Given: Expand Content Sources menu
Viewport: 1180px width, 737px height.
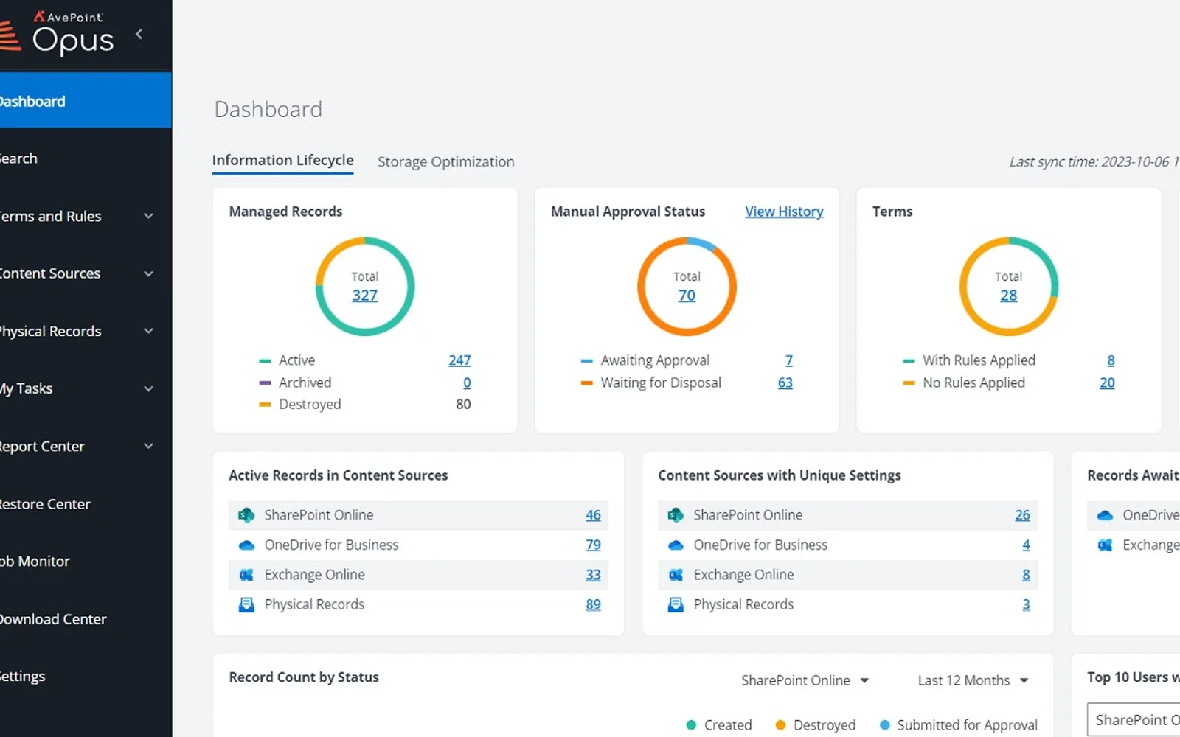Looking at the screenshot, I should (148, 273).
